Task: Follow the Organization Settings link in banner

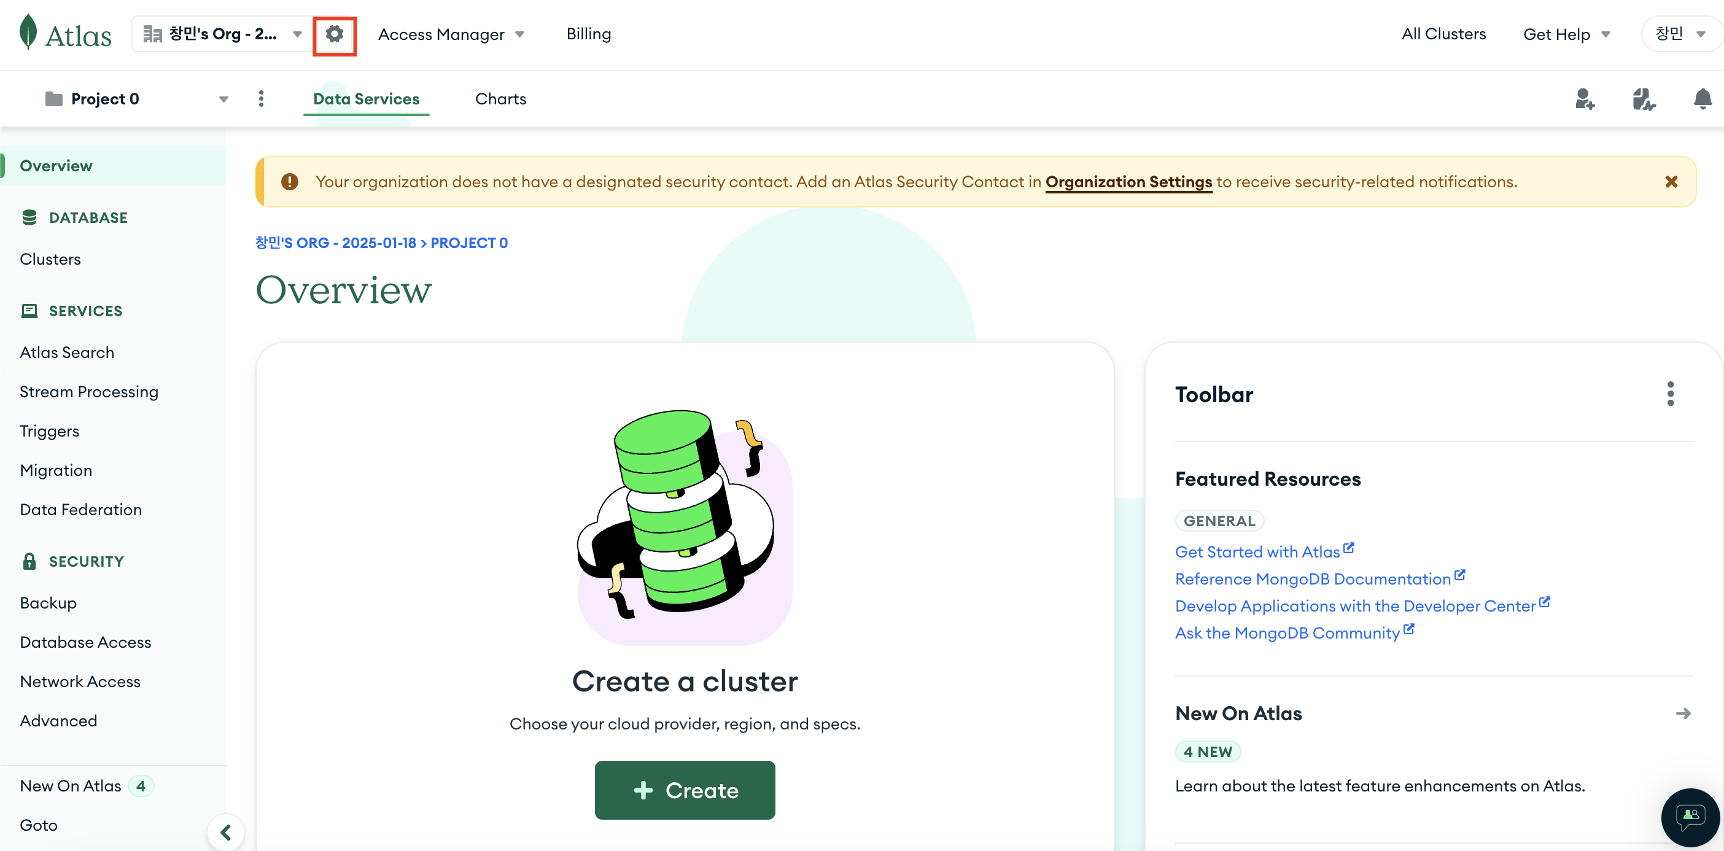Action: click(1128, 182)
